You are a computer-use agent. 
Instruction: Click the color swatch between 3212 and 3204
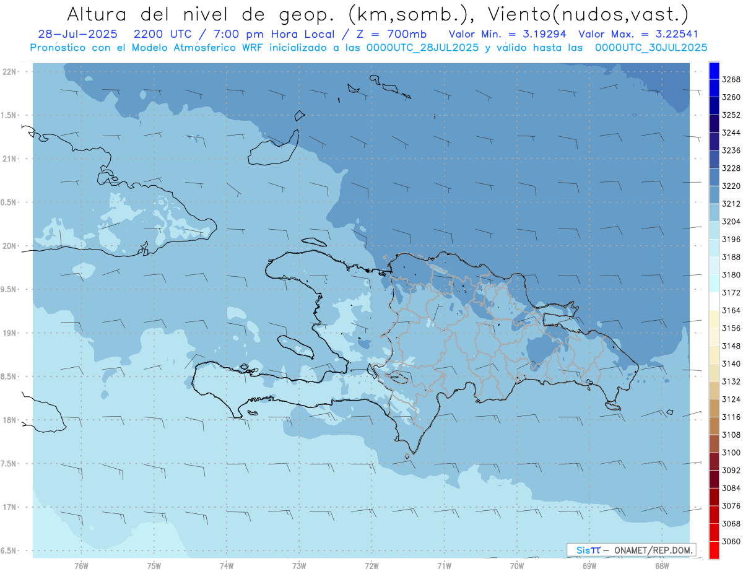point(714,212)
